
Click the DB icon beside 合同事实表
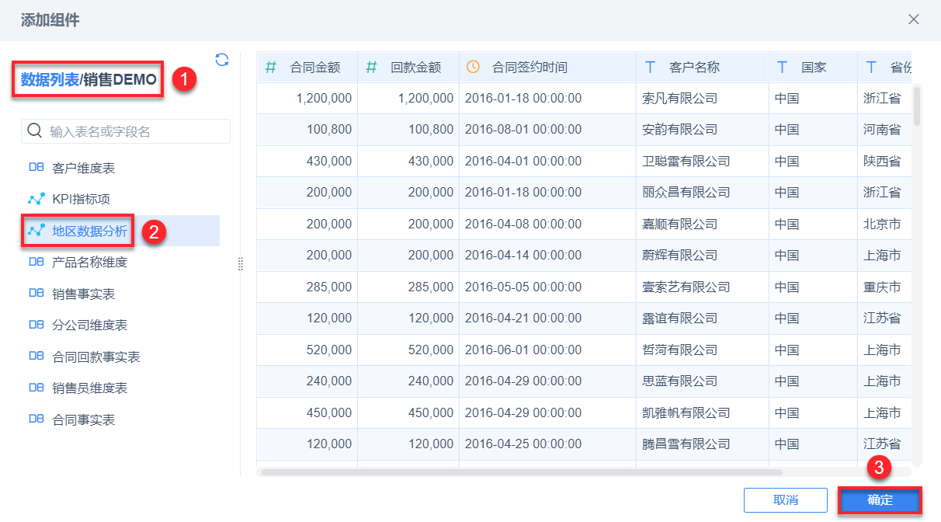(36, 419)
